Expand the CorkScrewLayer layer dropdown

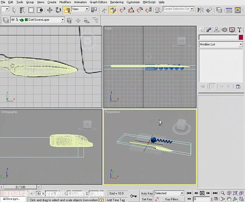click(x=63, y=20)
